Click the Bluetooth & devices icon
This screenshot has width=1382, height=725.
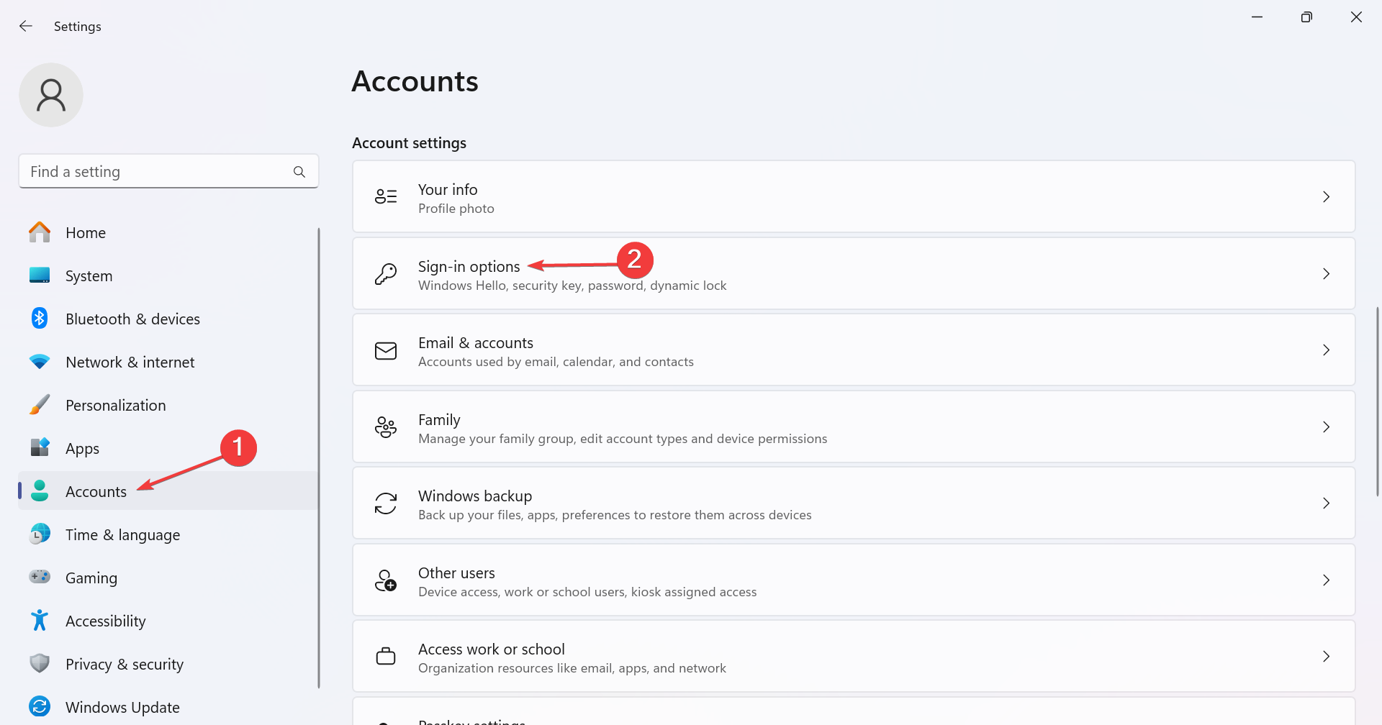click(x=40, y=319)
